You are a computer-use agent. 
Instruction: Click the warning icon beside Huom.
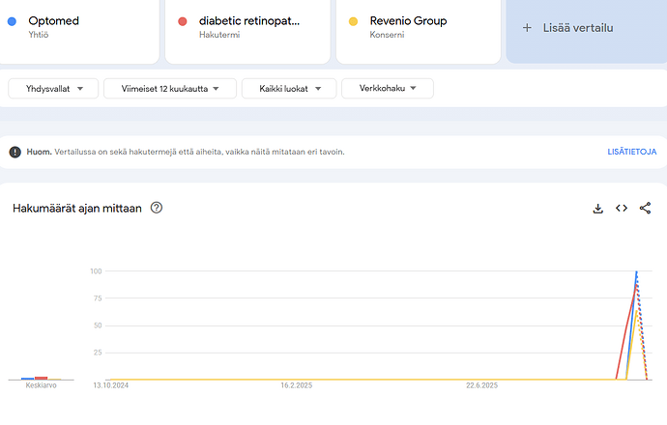pos(14,152)
